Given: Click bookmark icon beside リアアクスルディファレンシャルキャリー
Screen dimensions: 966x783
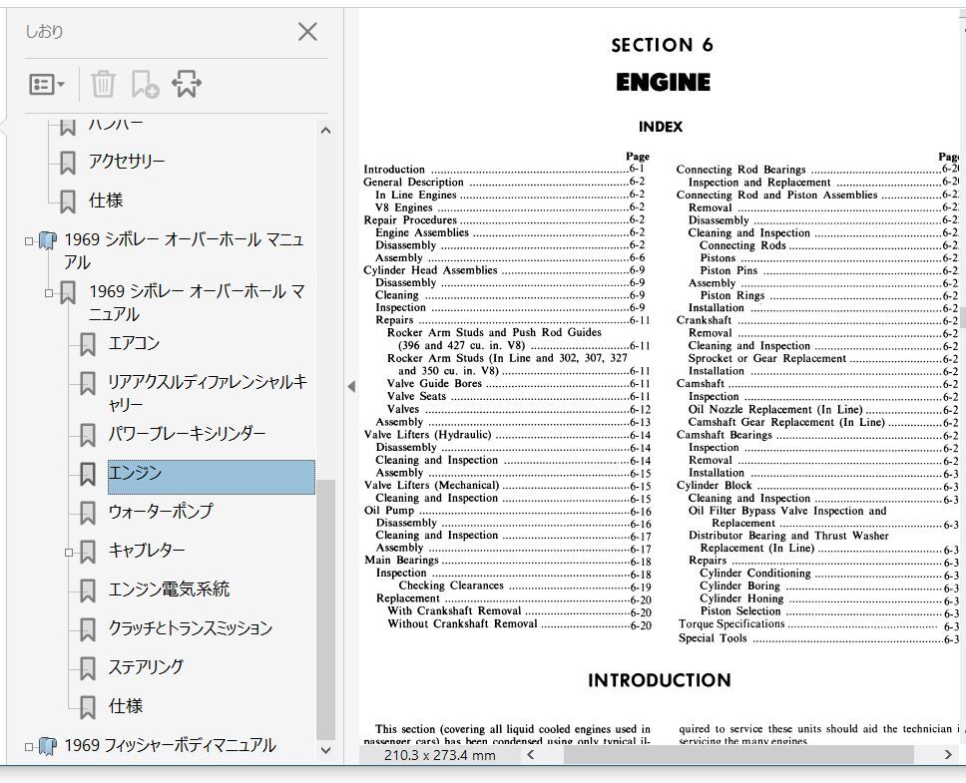Looking at the screenshot, I should point(88,383).
